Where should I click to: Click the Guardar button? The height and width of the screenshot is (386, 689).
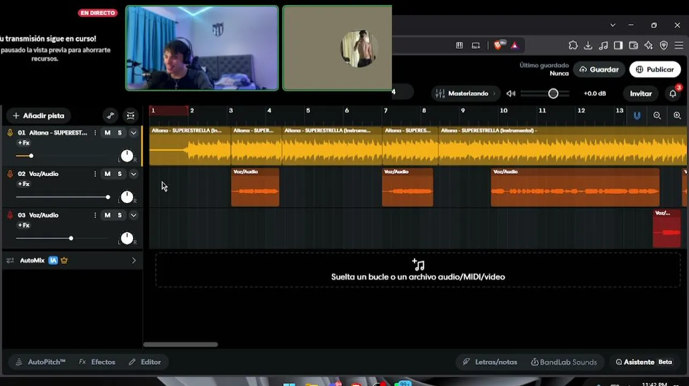599,69
